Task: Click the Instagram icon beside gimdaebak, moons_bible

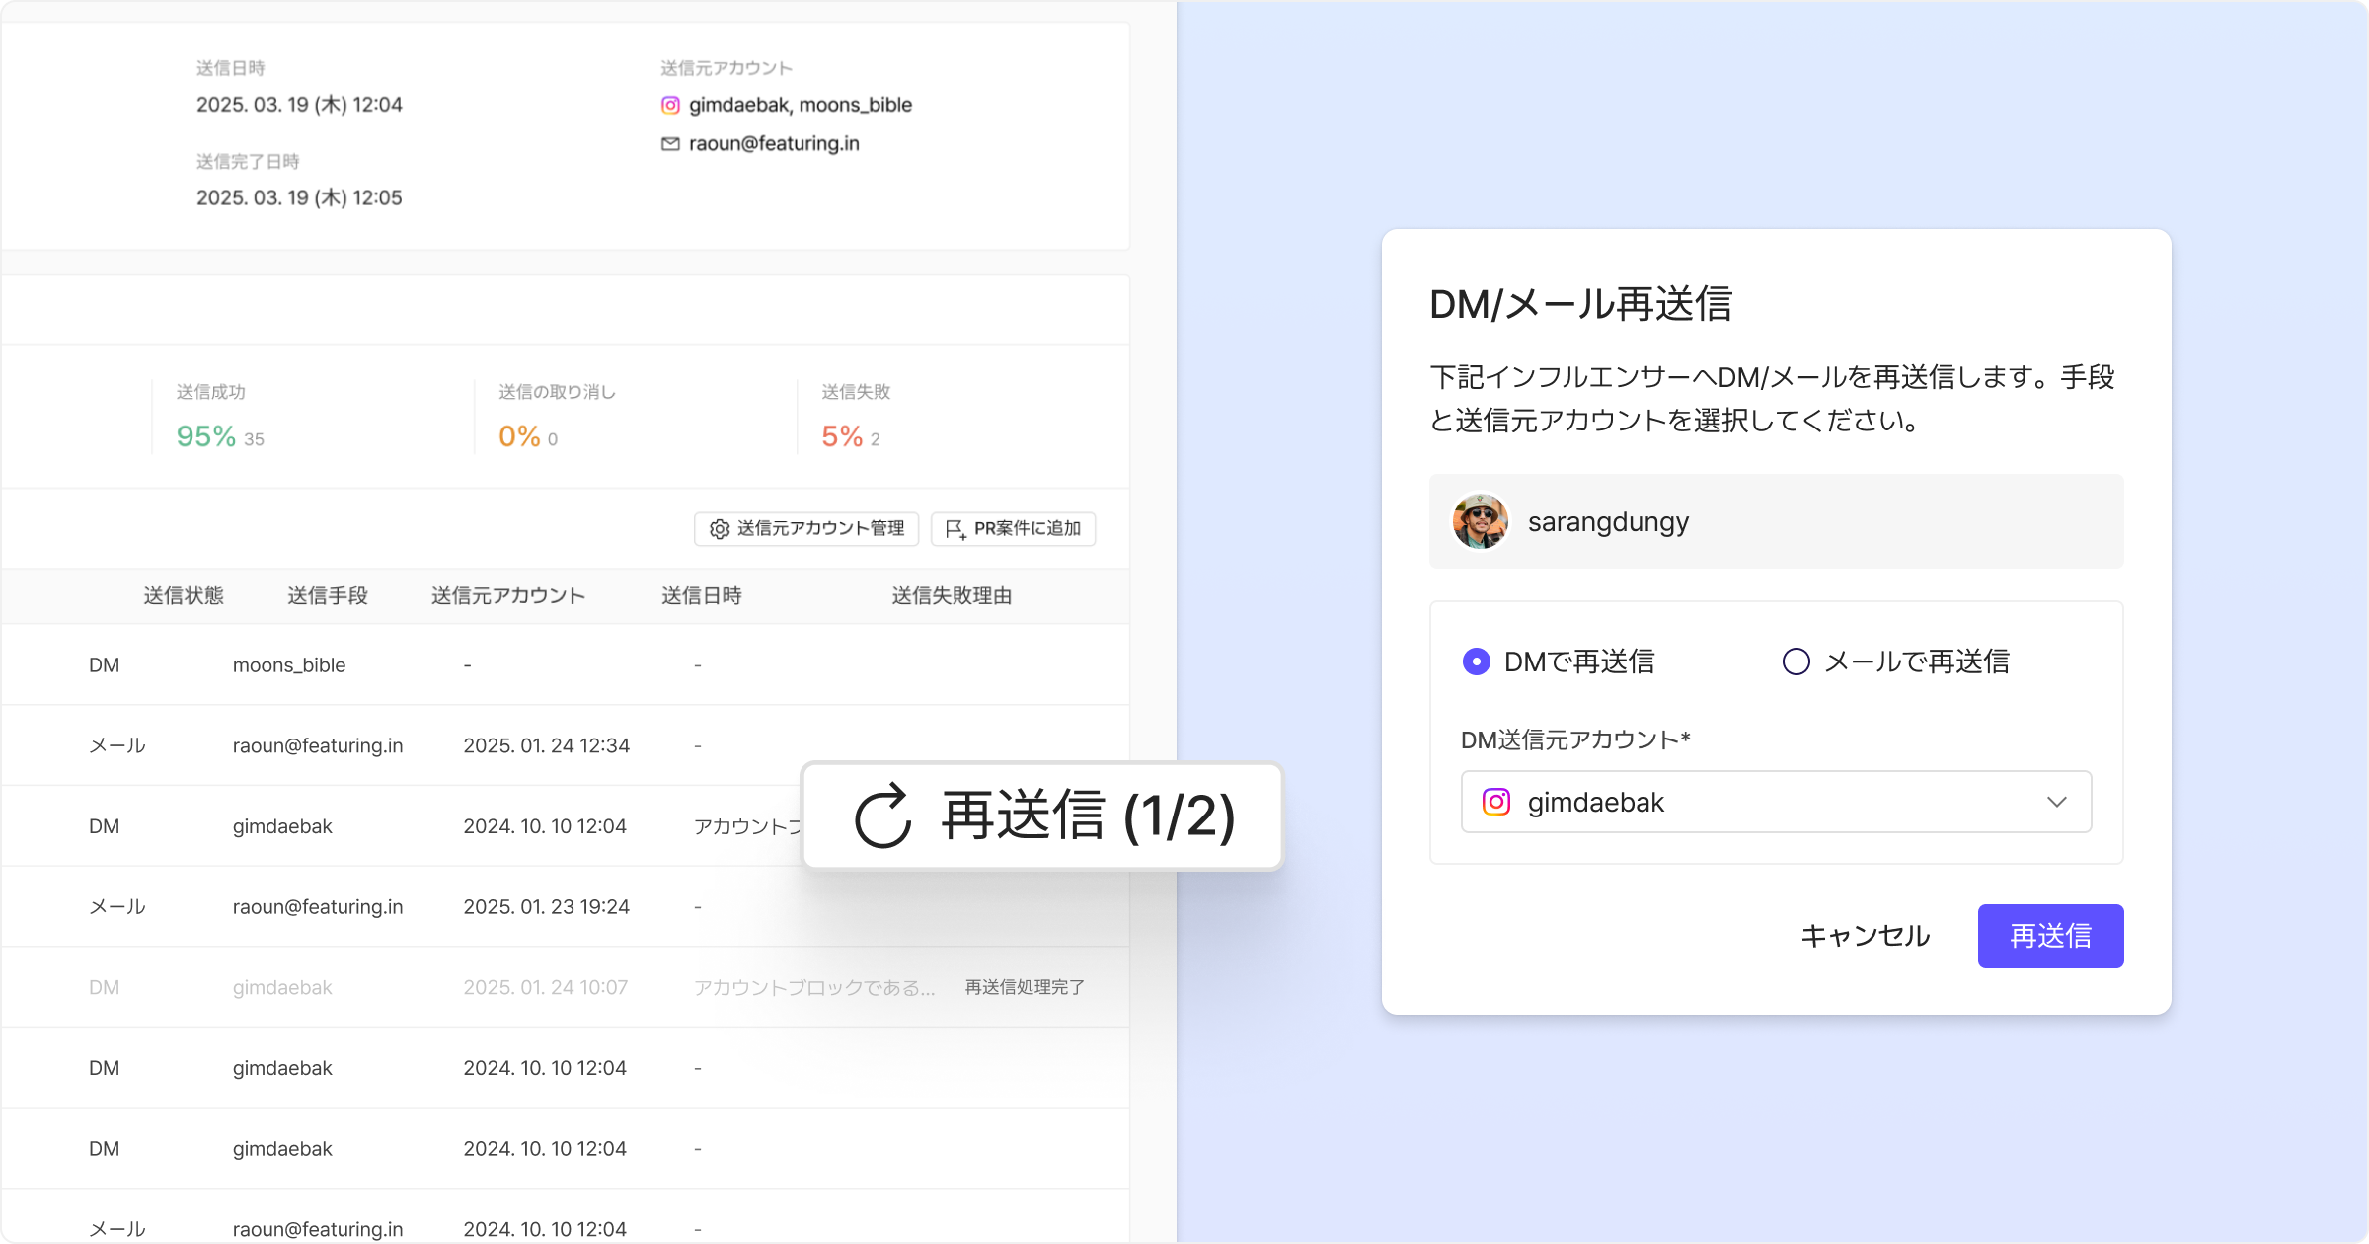Action: tap(670, 105)
